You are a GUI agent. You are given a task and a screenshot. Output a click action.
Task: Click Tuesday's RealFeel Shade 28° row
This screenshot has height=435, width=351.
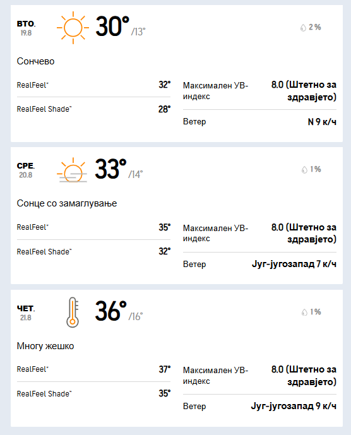click(93, 109)
